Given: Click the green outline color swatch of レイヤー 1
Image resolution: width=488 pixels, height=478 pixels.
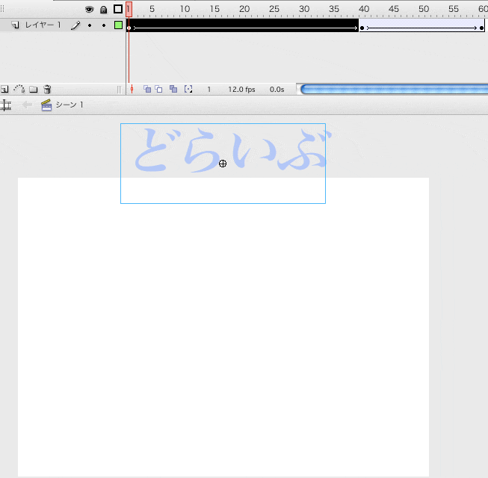Looking at the screenshot, I should [x=118, y=25].
